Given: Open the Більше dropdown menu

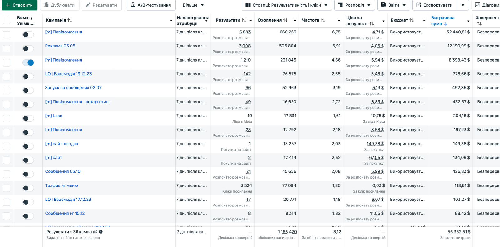Looking at the screenshot, I should pos(193,5).
